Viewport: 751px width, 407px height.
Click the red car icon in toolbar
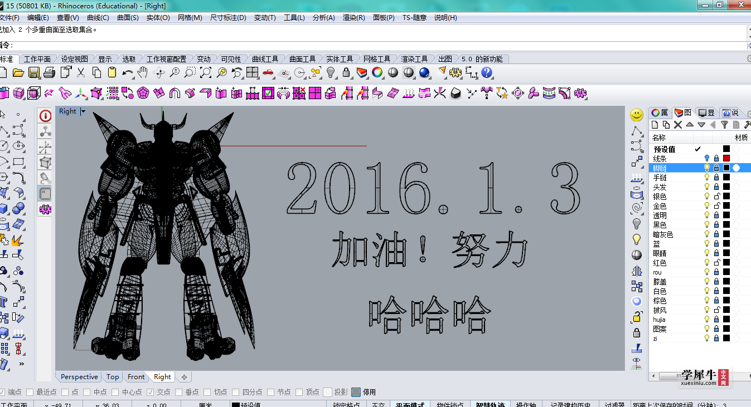tap(268, 72)
